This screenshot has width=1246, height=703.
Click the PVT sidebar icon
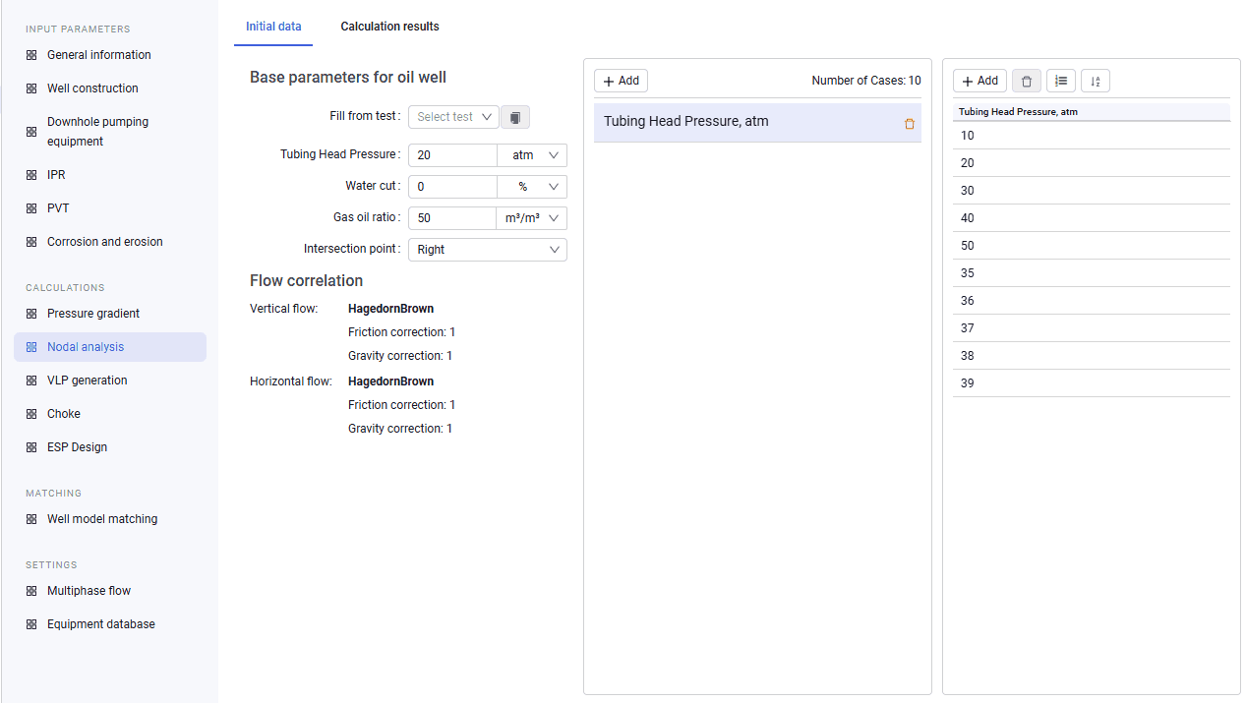[x=31, y=208]
